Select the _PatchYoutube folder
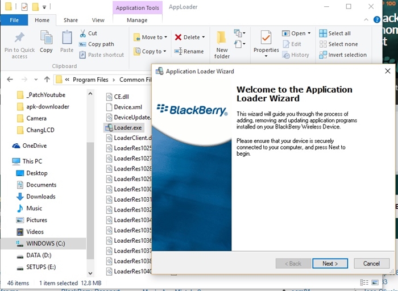The height and width of the screenshot is (291, 398). click(42, 95)
